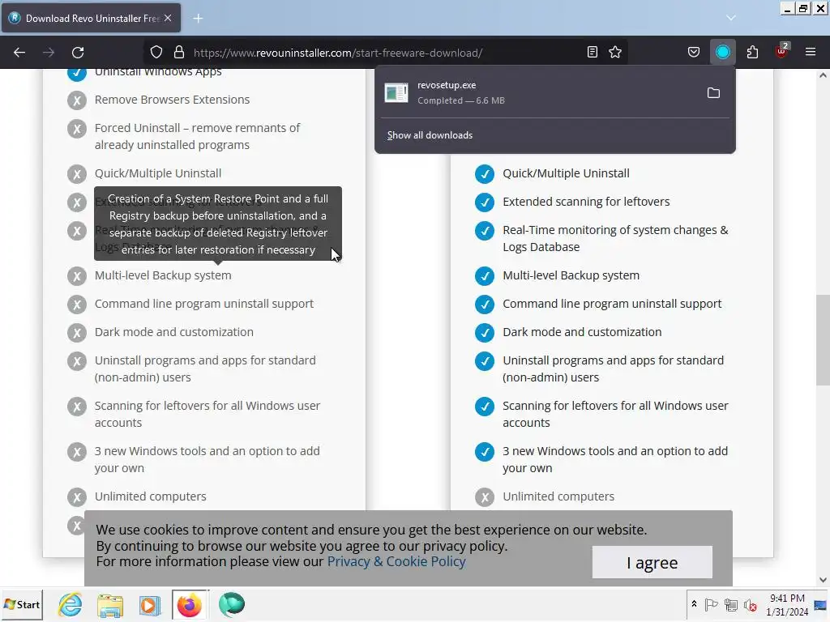Open the uBlock Origin extension icon

point(782,51)
